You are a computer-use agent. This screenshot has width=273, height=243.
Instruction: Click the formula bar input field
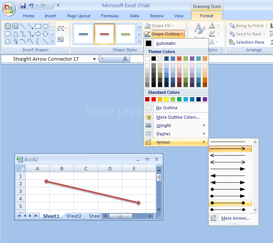pyautogui.click(x=201, y=59)
